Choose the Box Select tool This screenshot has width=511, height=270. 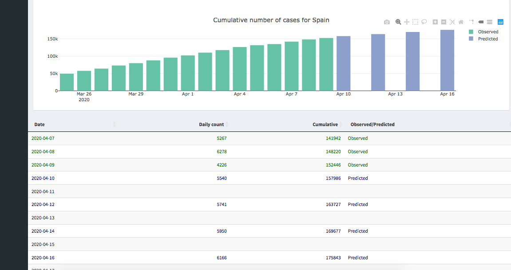point(415,22)
